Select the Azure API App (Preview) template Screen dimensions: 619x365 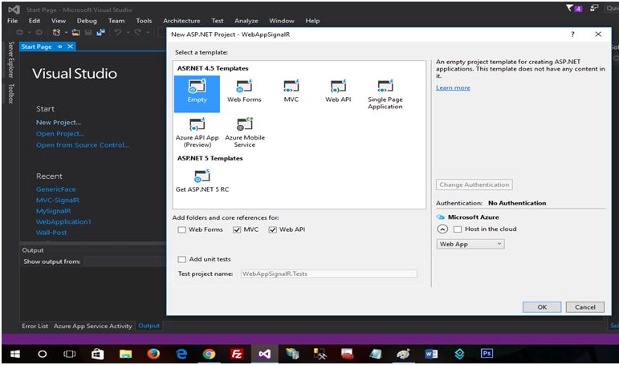tap(197, 132)
